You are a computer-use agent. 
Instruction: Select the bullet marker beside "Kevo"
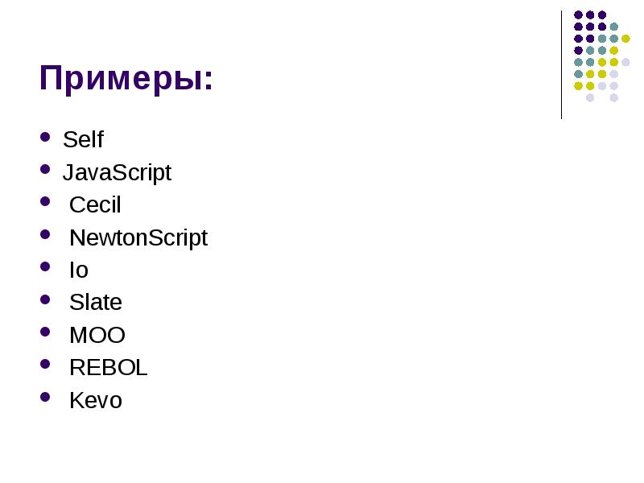[45, 398]
